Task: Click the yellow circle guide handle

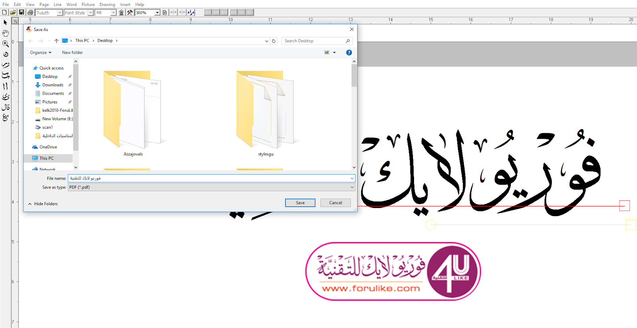Action: point(430,225)
